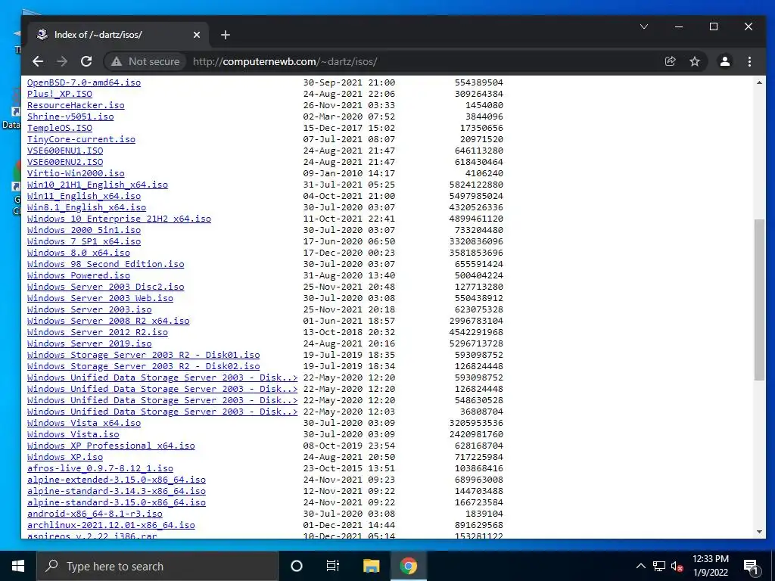Open Windows_98_Second_Edition.iso link
The height and width of the screenshot is (581, 775).
[x=105, y=264]
